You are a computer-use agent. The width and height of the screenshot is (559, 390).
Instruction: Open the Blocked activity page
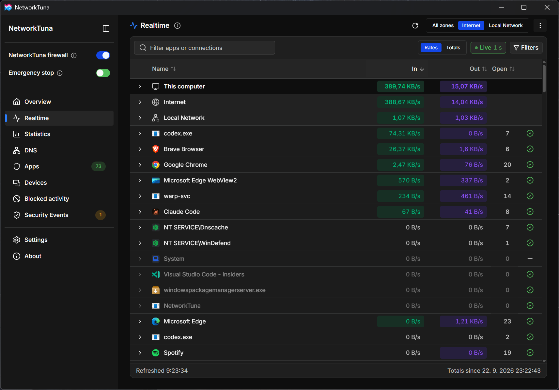(x=59, y=199)
